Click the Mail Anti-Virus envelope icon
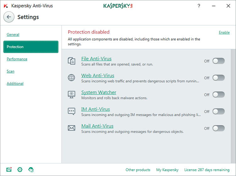The height and width of the screenshot is (176, 236). (71, 128)
